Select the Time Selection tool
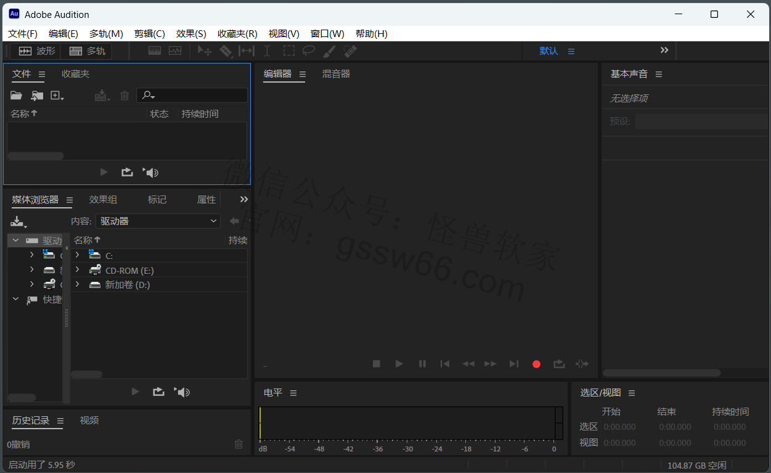The height and width of the screenshot is (473, 771). pyautogui.click(x=267, y=51)
